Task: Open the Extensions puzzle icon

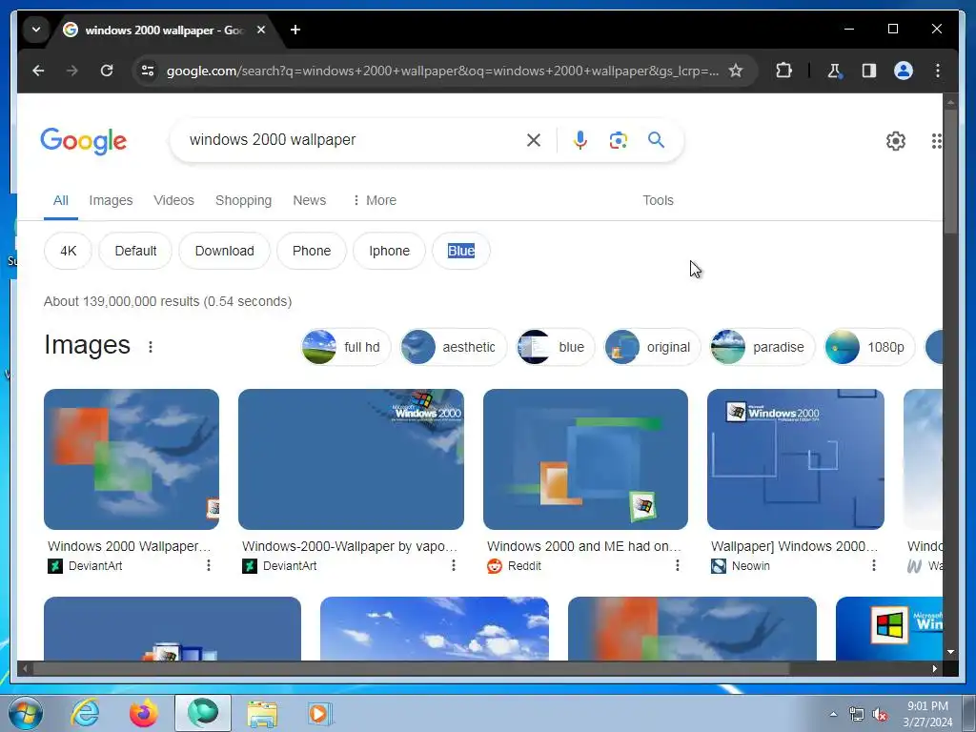Action: 783,71
